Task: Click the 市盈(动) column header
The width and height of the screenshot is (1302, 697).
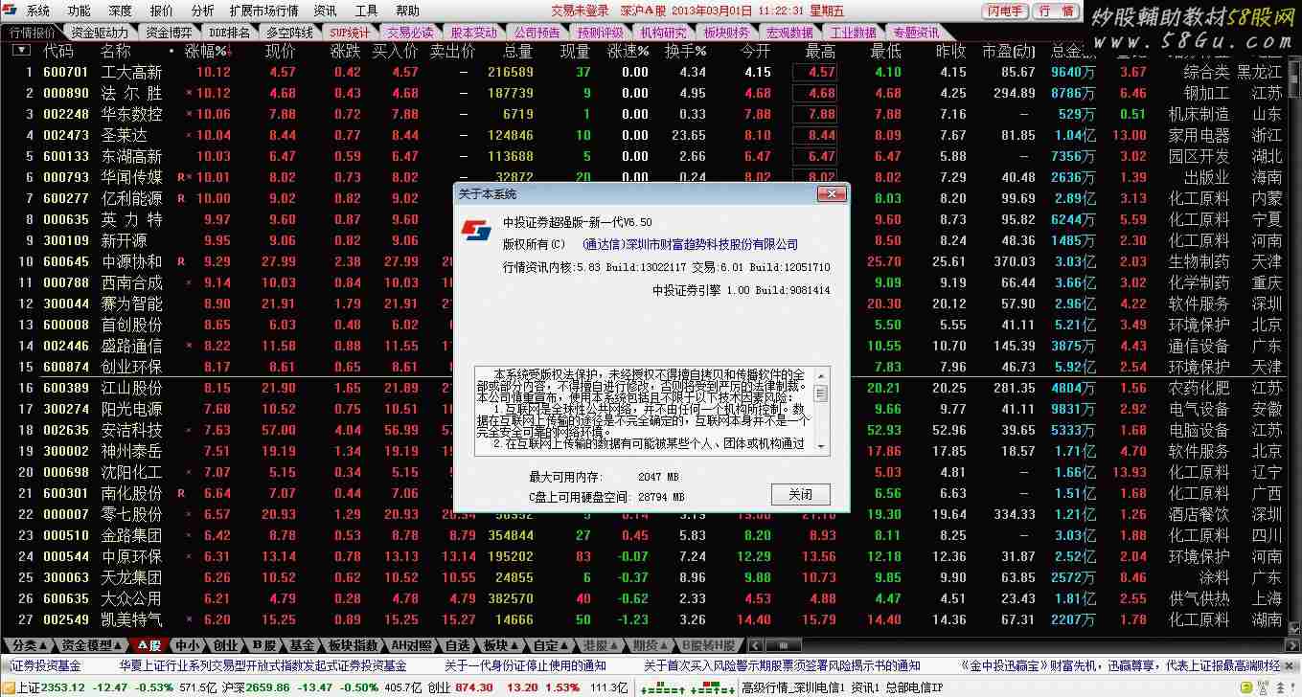Action: tap(1009, 51)
